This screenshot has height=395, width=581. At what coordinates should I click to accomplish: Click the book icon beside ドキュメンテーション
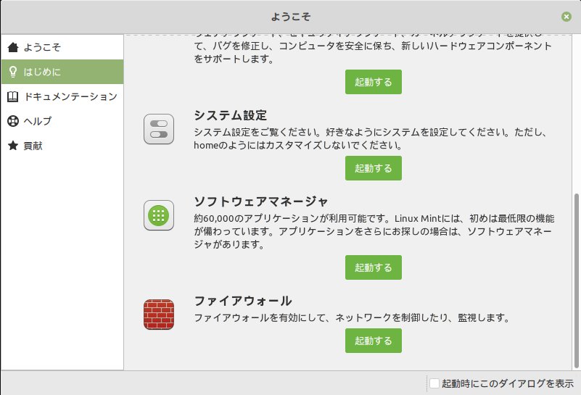coord(13,96)
